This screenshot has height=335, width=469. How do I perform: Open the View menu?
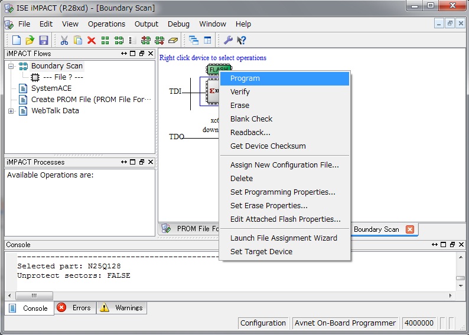pyautogui.click(x=70, y=24)
